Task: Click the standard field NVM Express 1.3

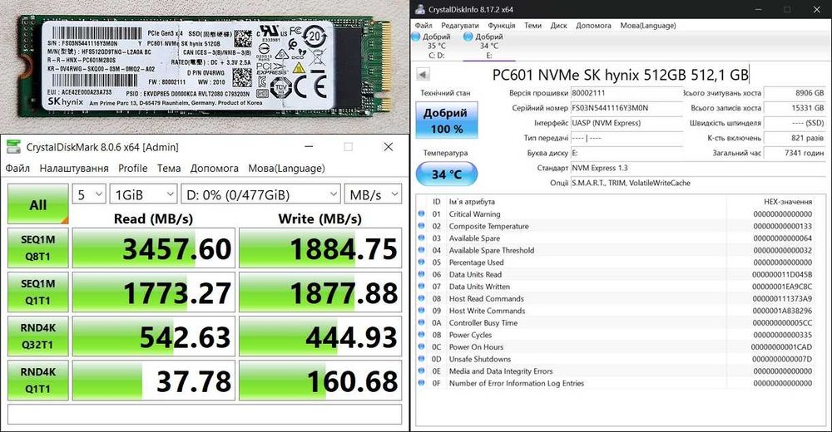Action: [698, 168]
